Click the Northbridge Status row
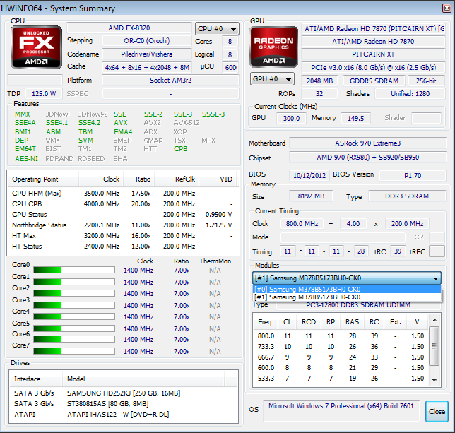Image resolution: width=455 pixels, height=433 pixels. pyautogui.click(x=122, y=225)
